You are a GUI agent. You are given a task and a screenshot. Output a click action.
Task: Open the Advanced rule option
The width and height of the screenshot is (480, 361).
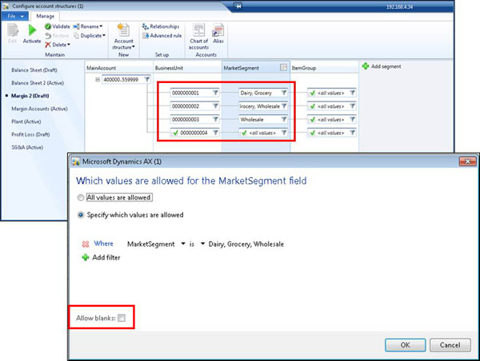(x=145, y=35)
